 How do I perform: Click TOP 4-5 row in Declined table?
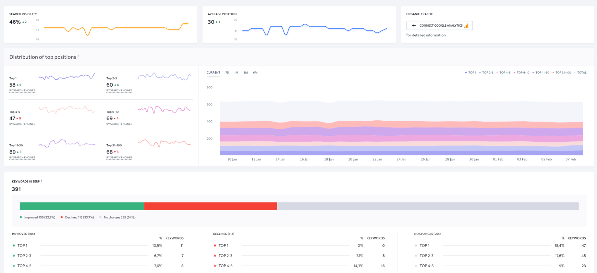(x=299, y=266)
